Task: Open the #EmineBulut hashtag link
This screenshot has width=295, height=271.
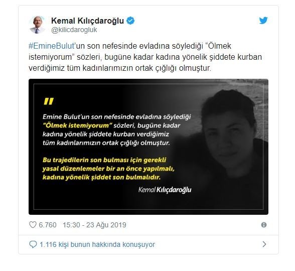Action: tap(52, 46)
